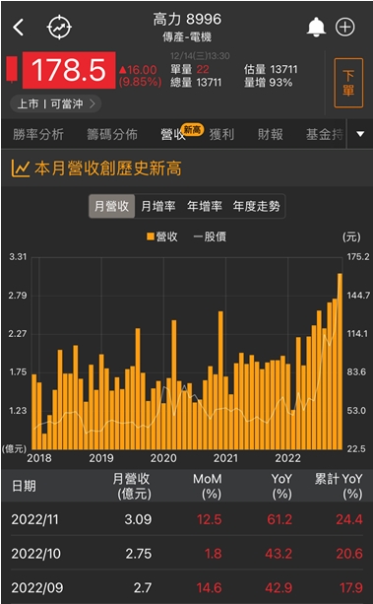Click the 24.4 cumulative YoY value
This screenshot has width=373, height=604.
click(349, 519)
